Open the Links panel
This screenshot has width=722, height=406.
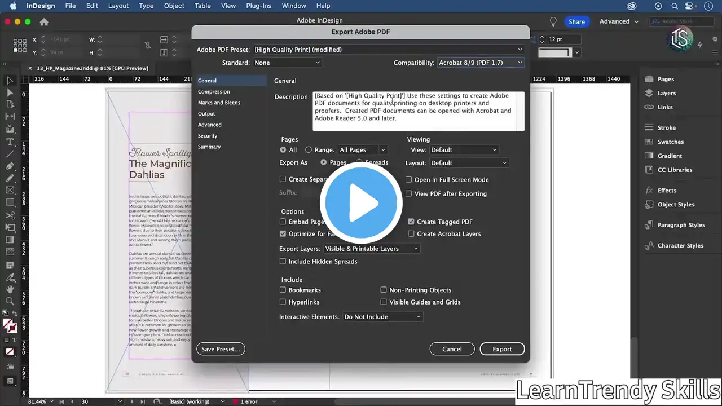pyautogui.click(x=658, y=107)
